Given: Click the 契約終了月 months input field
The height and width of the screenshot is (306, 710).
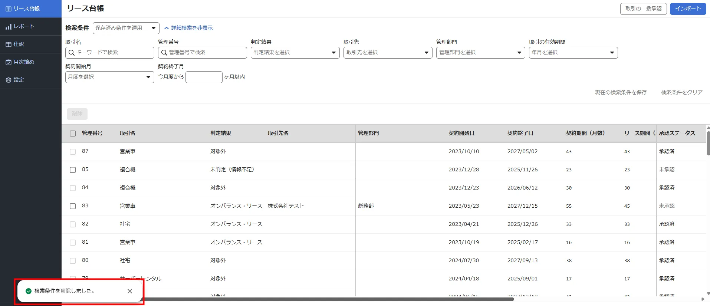Looking at the screenshot, I should (204, 77).
